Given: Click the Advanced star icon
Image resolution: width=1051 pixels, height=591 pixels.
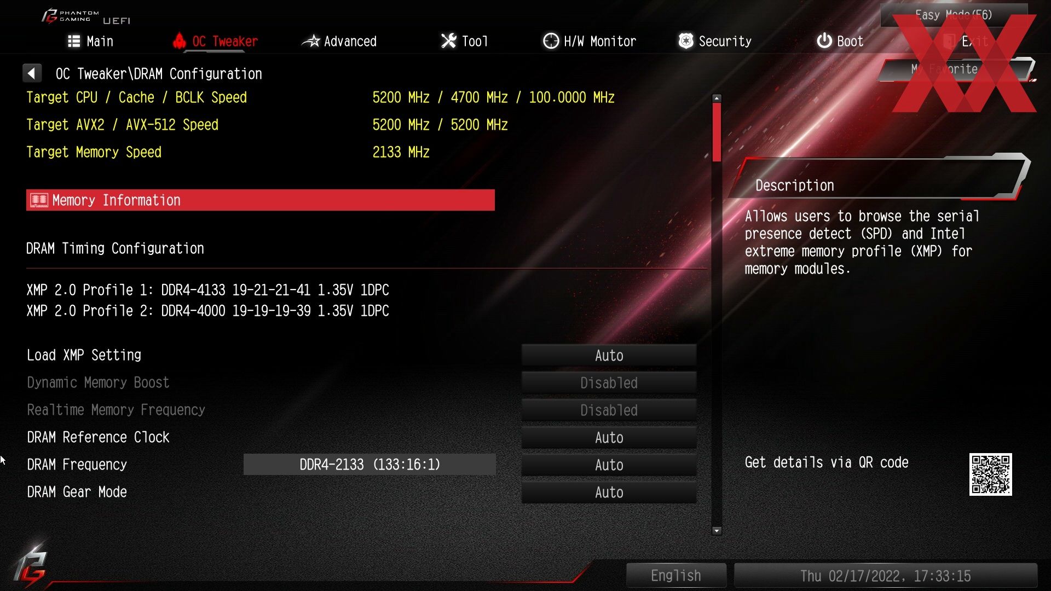Looking at the screenshot, I should [x=310, y=41].
